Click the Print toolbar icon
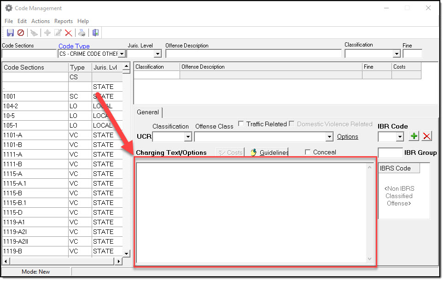The image size is (444, 281). coord(82,33)
